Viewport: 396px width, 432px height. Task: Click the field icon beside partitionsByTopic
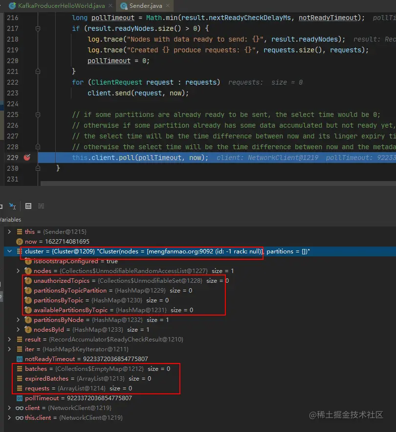tap(28, 300)
